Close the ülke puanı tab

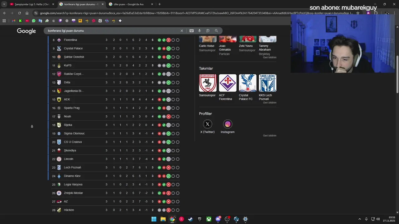click(152, 4)
